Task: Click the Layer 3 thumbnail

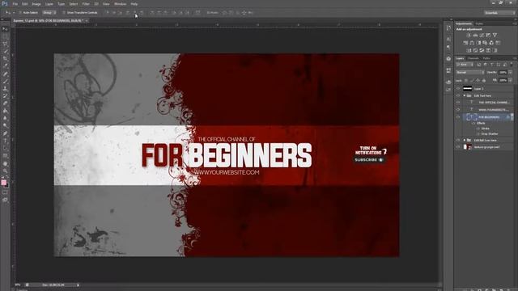Action: [x=468, y=88]
